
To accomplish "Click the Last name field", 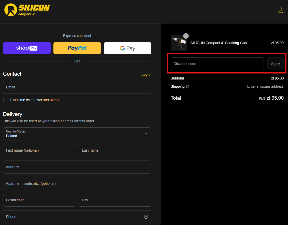I will click(115, 150).
